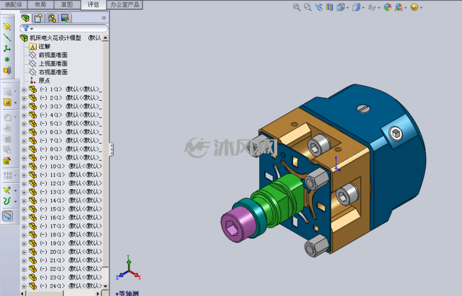Open the PropertyManager tab icon
462x296 pixels.
(x=38, y=18)
